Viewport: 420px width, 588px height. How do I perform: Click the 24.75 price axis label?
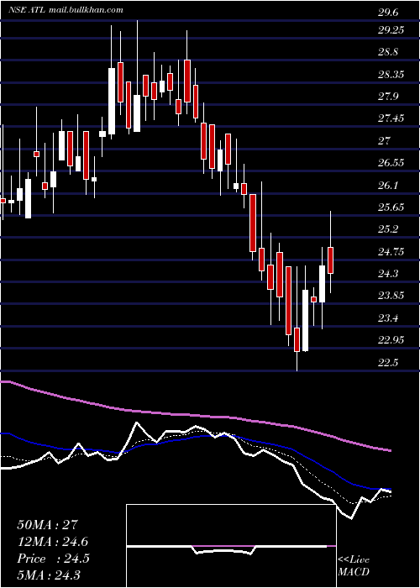click(391, 251)
